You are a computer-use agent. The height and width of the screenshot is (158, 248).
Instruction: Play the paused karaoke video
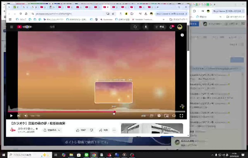coord(11,116)
